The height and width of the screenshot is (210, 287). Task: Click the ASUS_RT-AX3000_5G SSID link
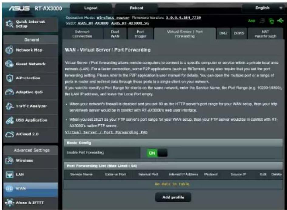130,23
